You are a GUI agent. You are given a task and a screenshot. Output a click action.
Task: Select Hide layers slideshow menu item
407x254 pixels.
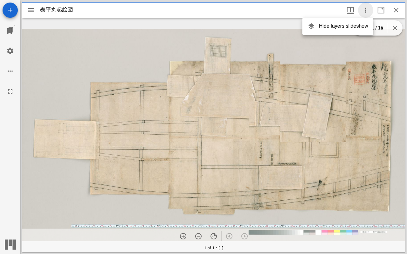[x=338, y=26]
